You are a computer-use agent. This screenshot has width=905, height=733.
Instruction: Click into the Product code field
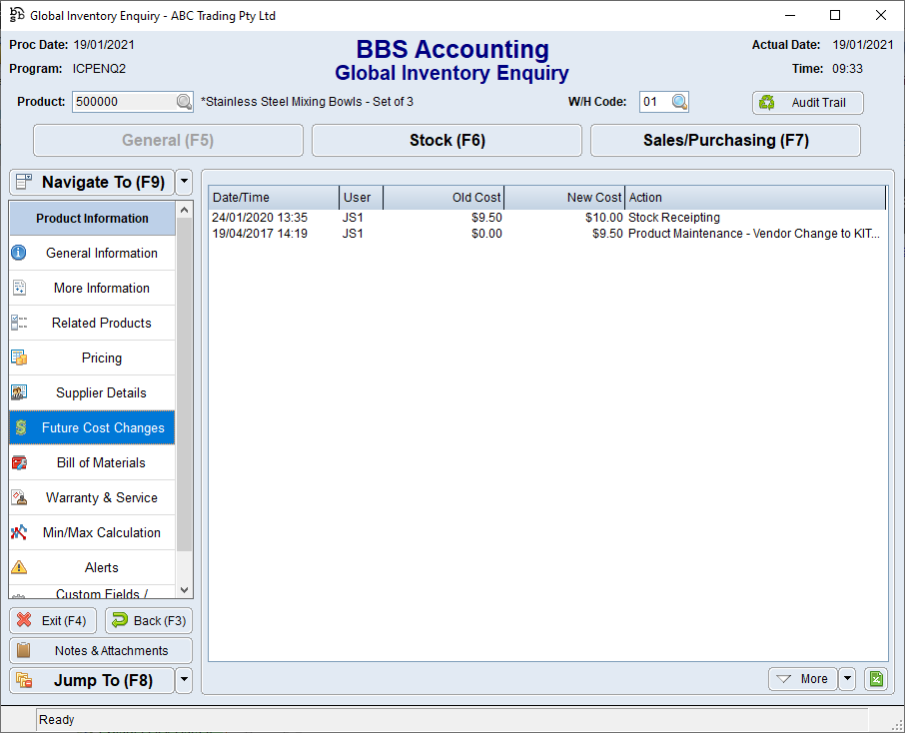[x=123, y=102]
